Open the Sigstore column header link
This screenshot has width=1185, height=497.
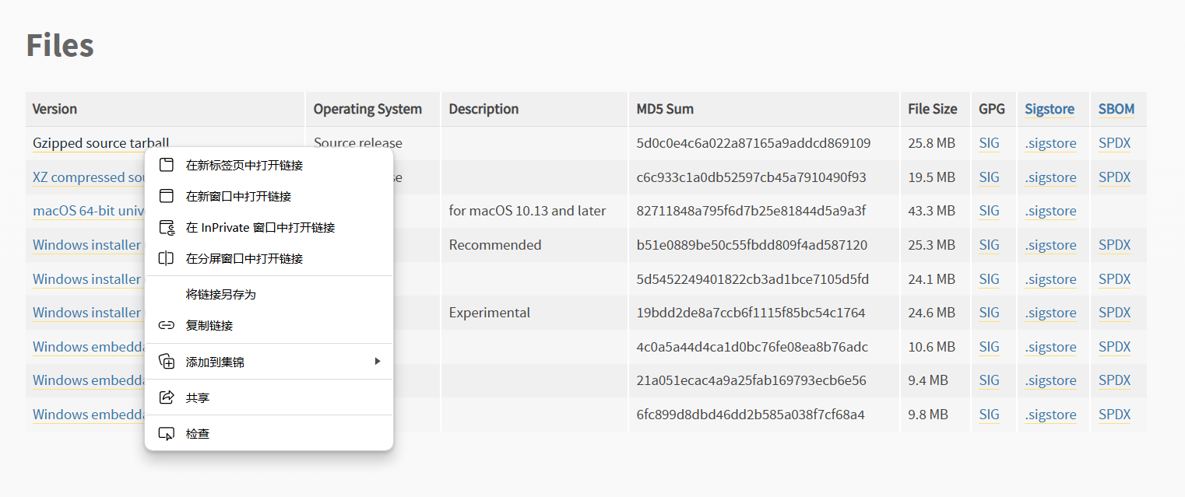point(1049,109)
